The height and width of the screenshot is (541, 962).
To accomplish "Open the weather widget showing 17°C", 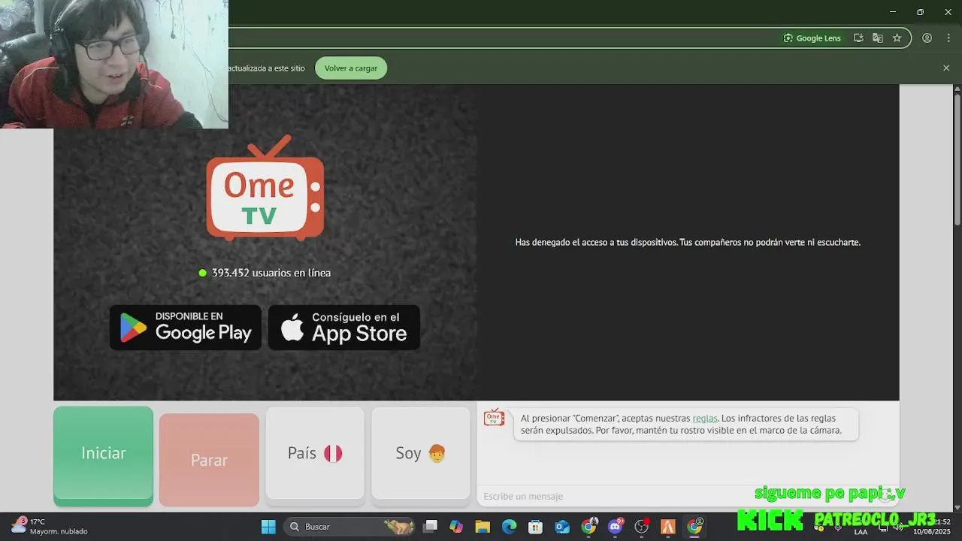I will coord(49,526).
